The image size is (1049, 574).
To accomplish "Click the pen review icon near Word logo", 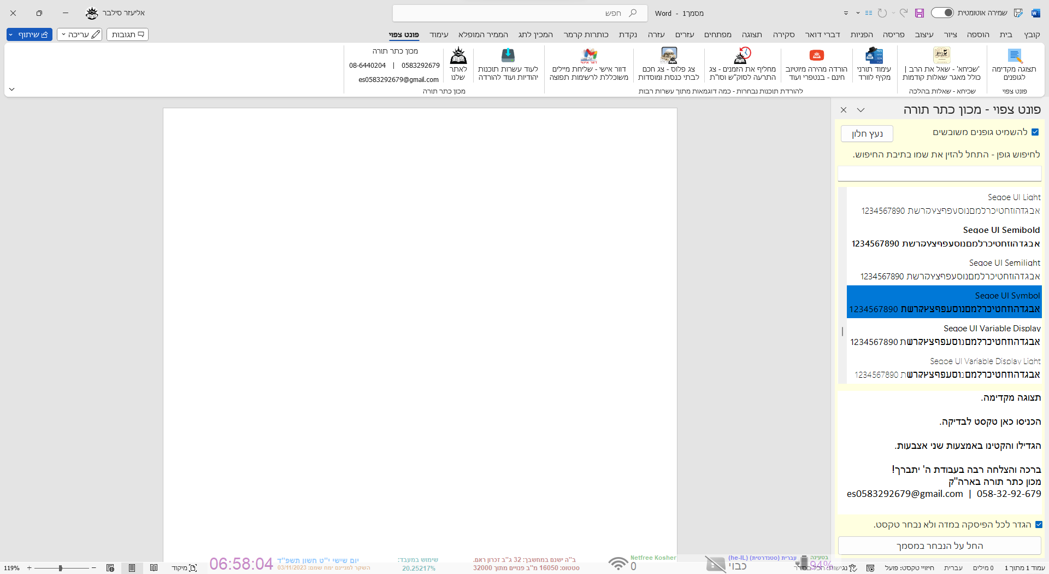I will tap(1018, 13).
